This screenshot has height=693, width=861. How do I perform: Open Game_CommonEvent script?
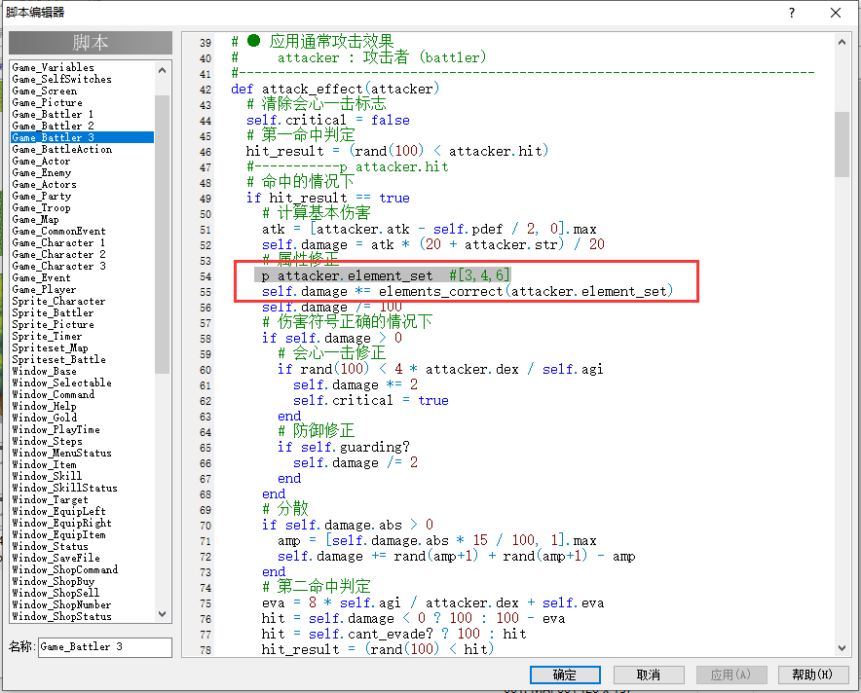(x=58, y=231)
